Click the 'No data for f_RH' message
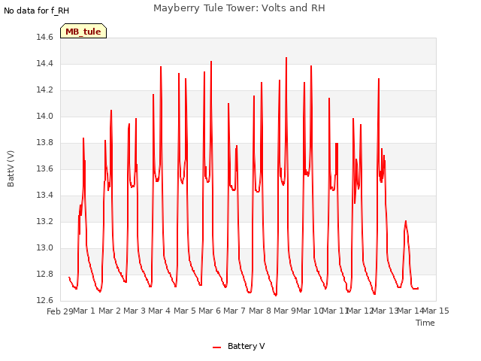 pos(37,11)
